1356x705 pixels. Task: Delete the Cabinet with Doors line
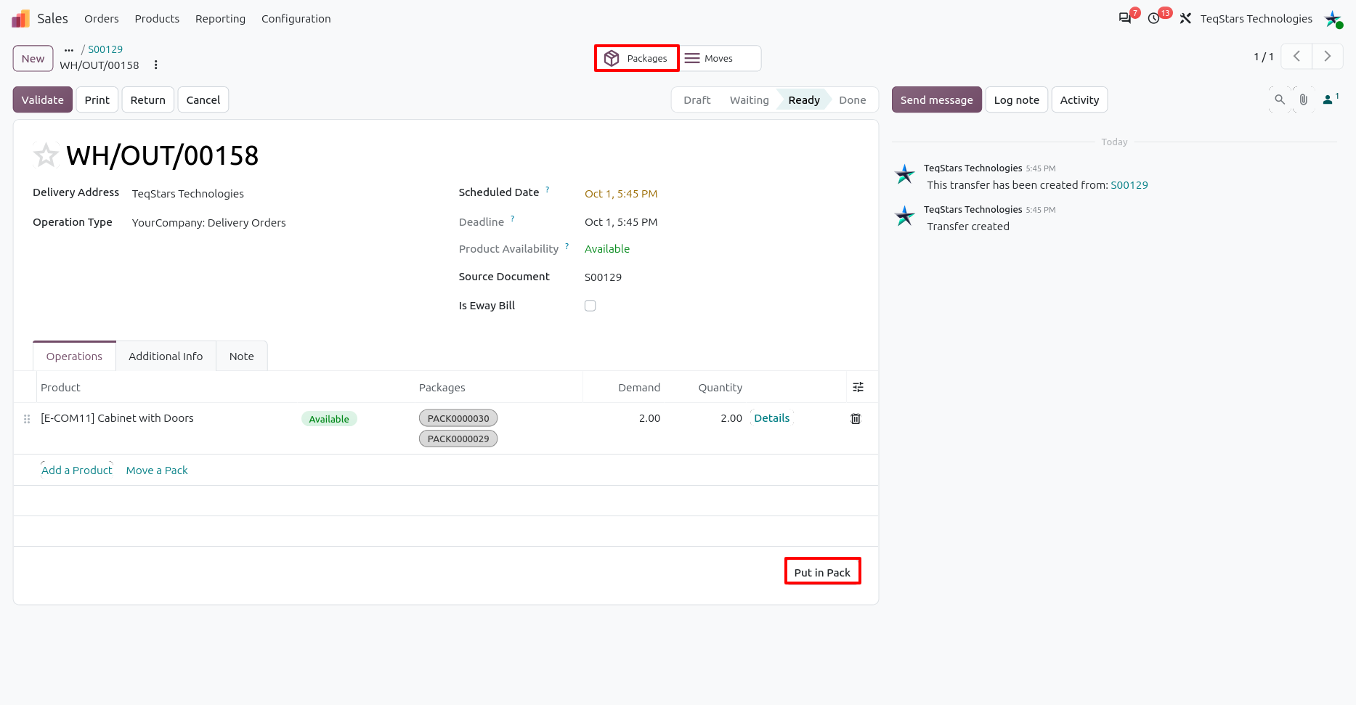pyautogui.click(x=856, y=419)
